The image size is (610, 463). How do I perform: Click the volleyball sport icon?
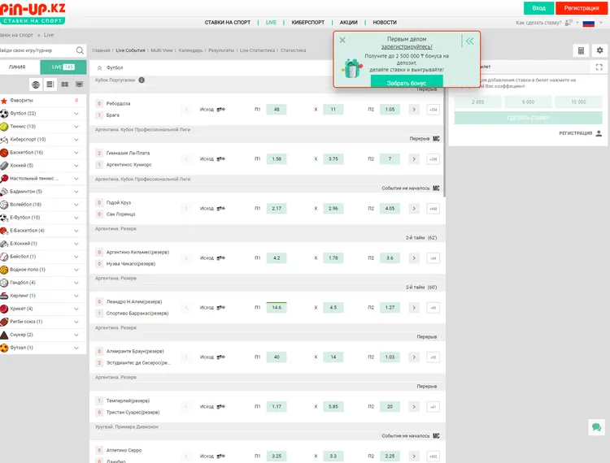coord(4,205)
